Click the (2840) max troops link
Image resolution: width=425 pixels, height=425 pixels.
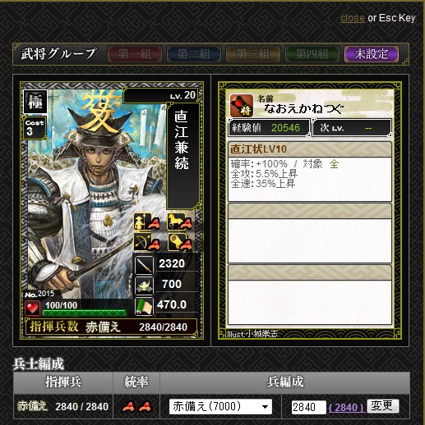click(x=347, y=408)
